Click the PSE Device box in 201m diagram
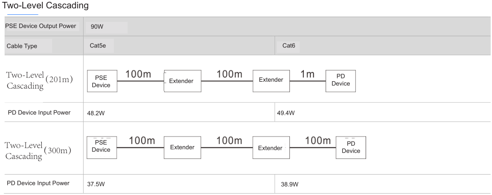Viewport: 492px width, 195px height. [x=101, y=80]
